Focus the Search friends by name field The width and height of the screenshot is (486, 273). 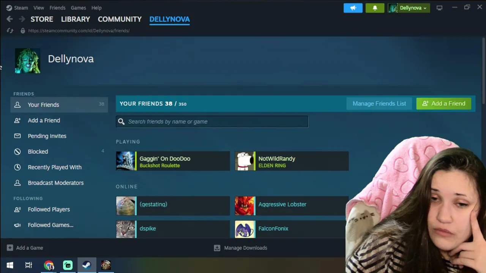(212, 121)
